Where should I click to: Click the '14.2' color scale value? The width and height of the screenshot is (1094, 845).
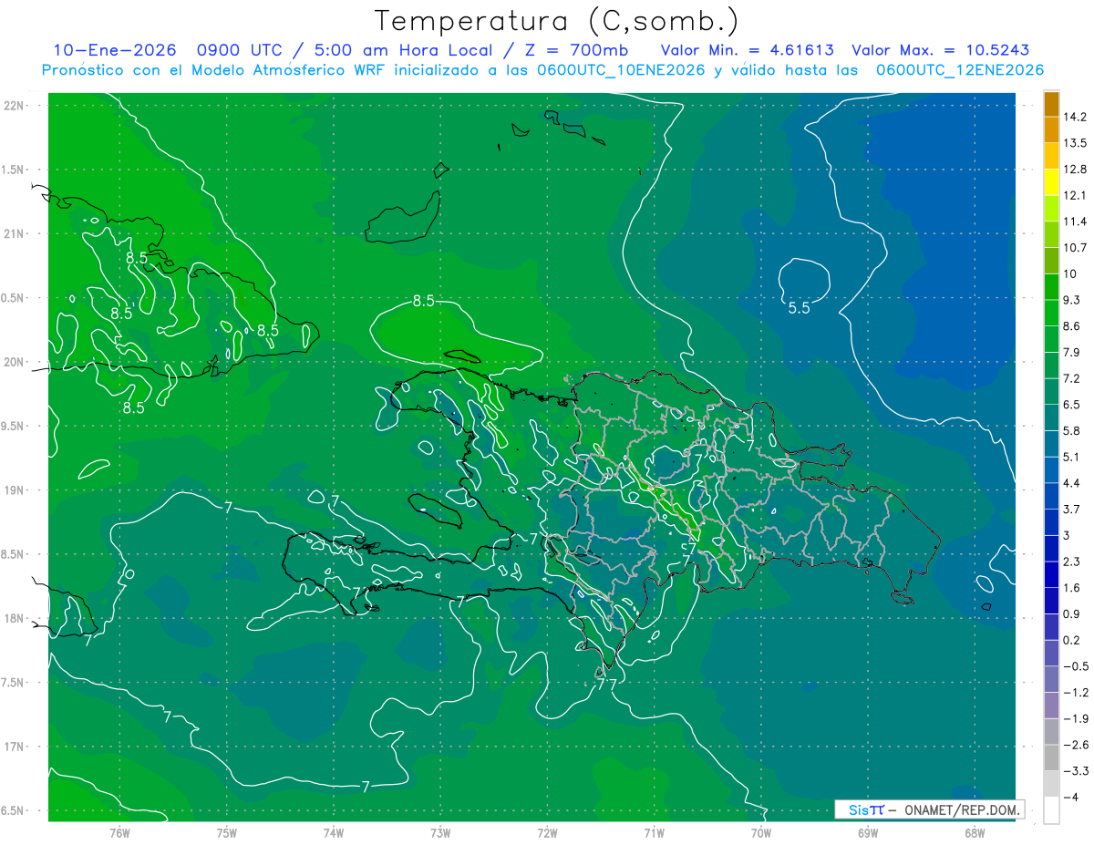[x=1075, y=117]
